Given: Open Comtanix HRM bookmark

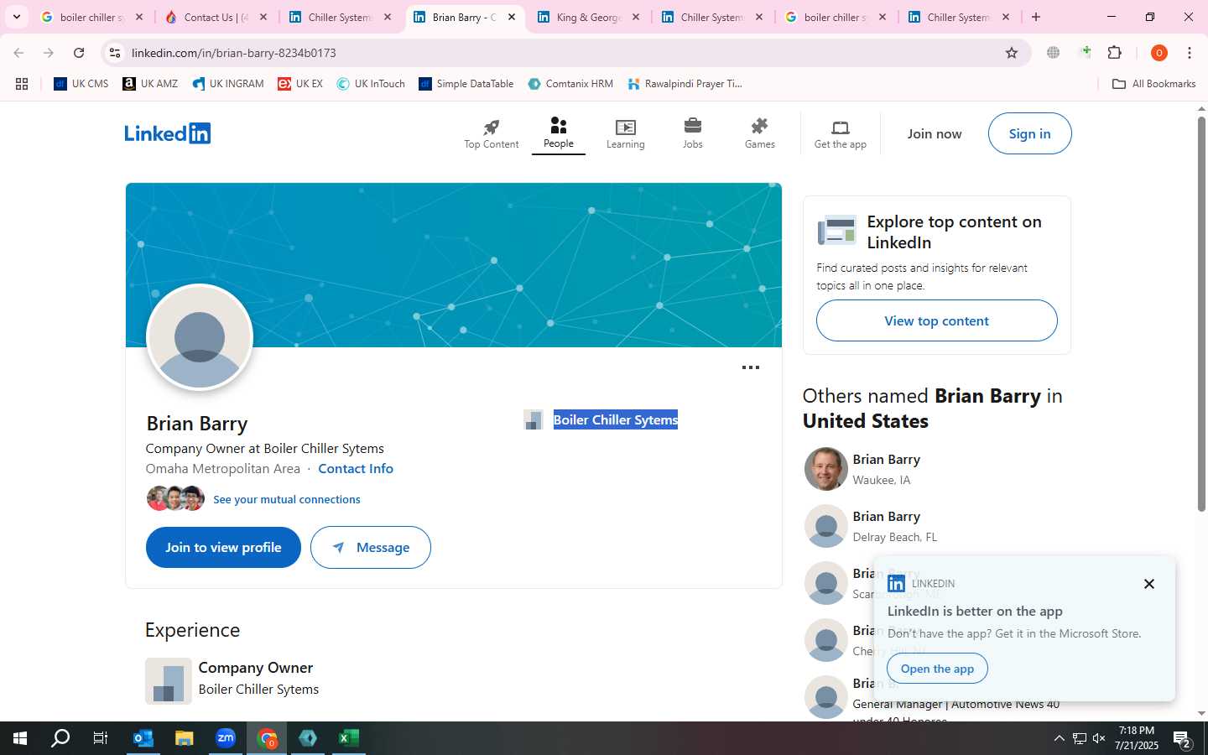Looking at the screenshot, I should [570, 84].
